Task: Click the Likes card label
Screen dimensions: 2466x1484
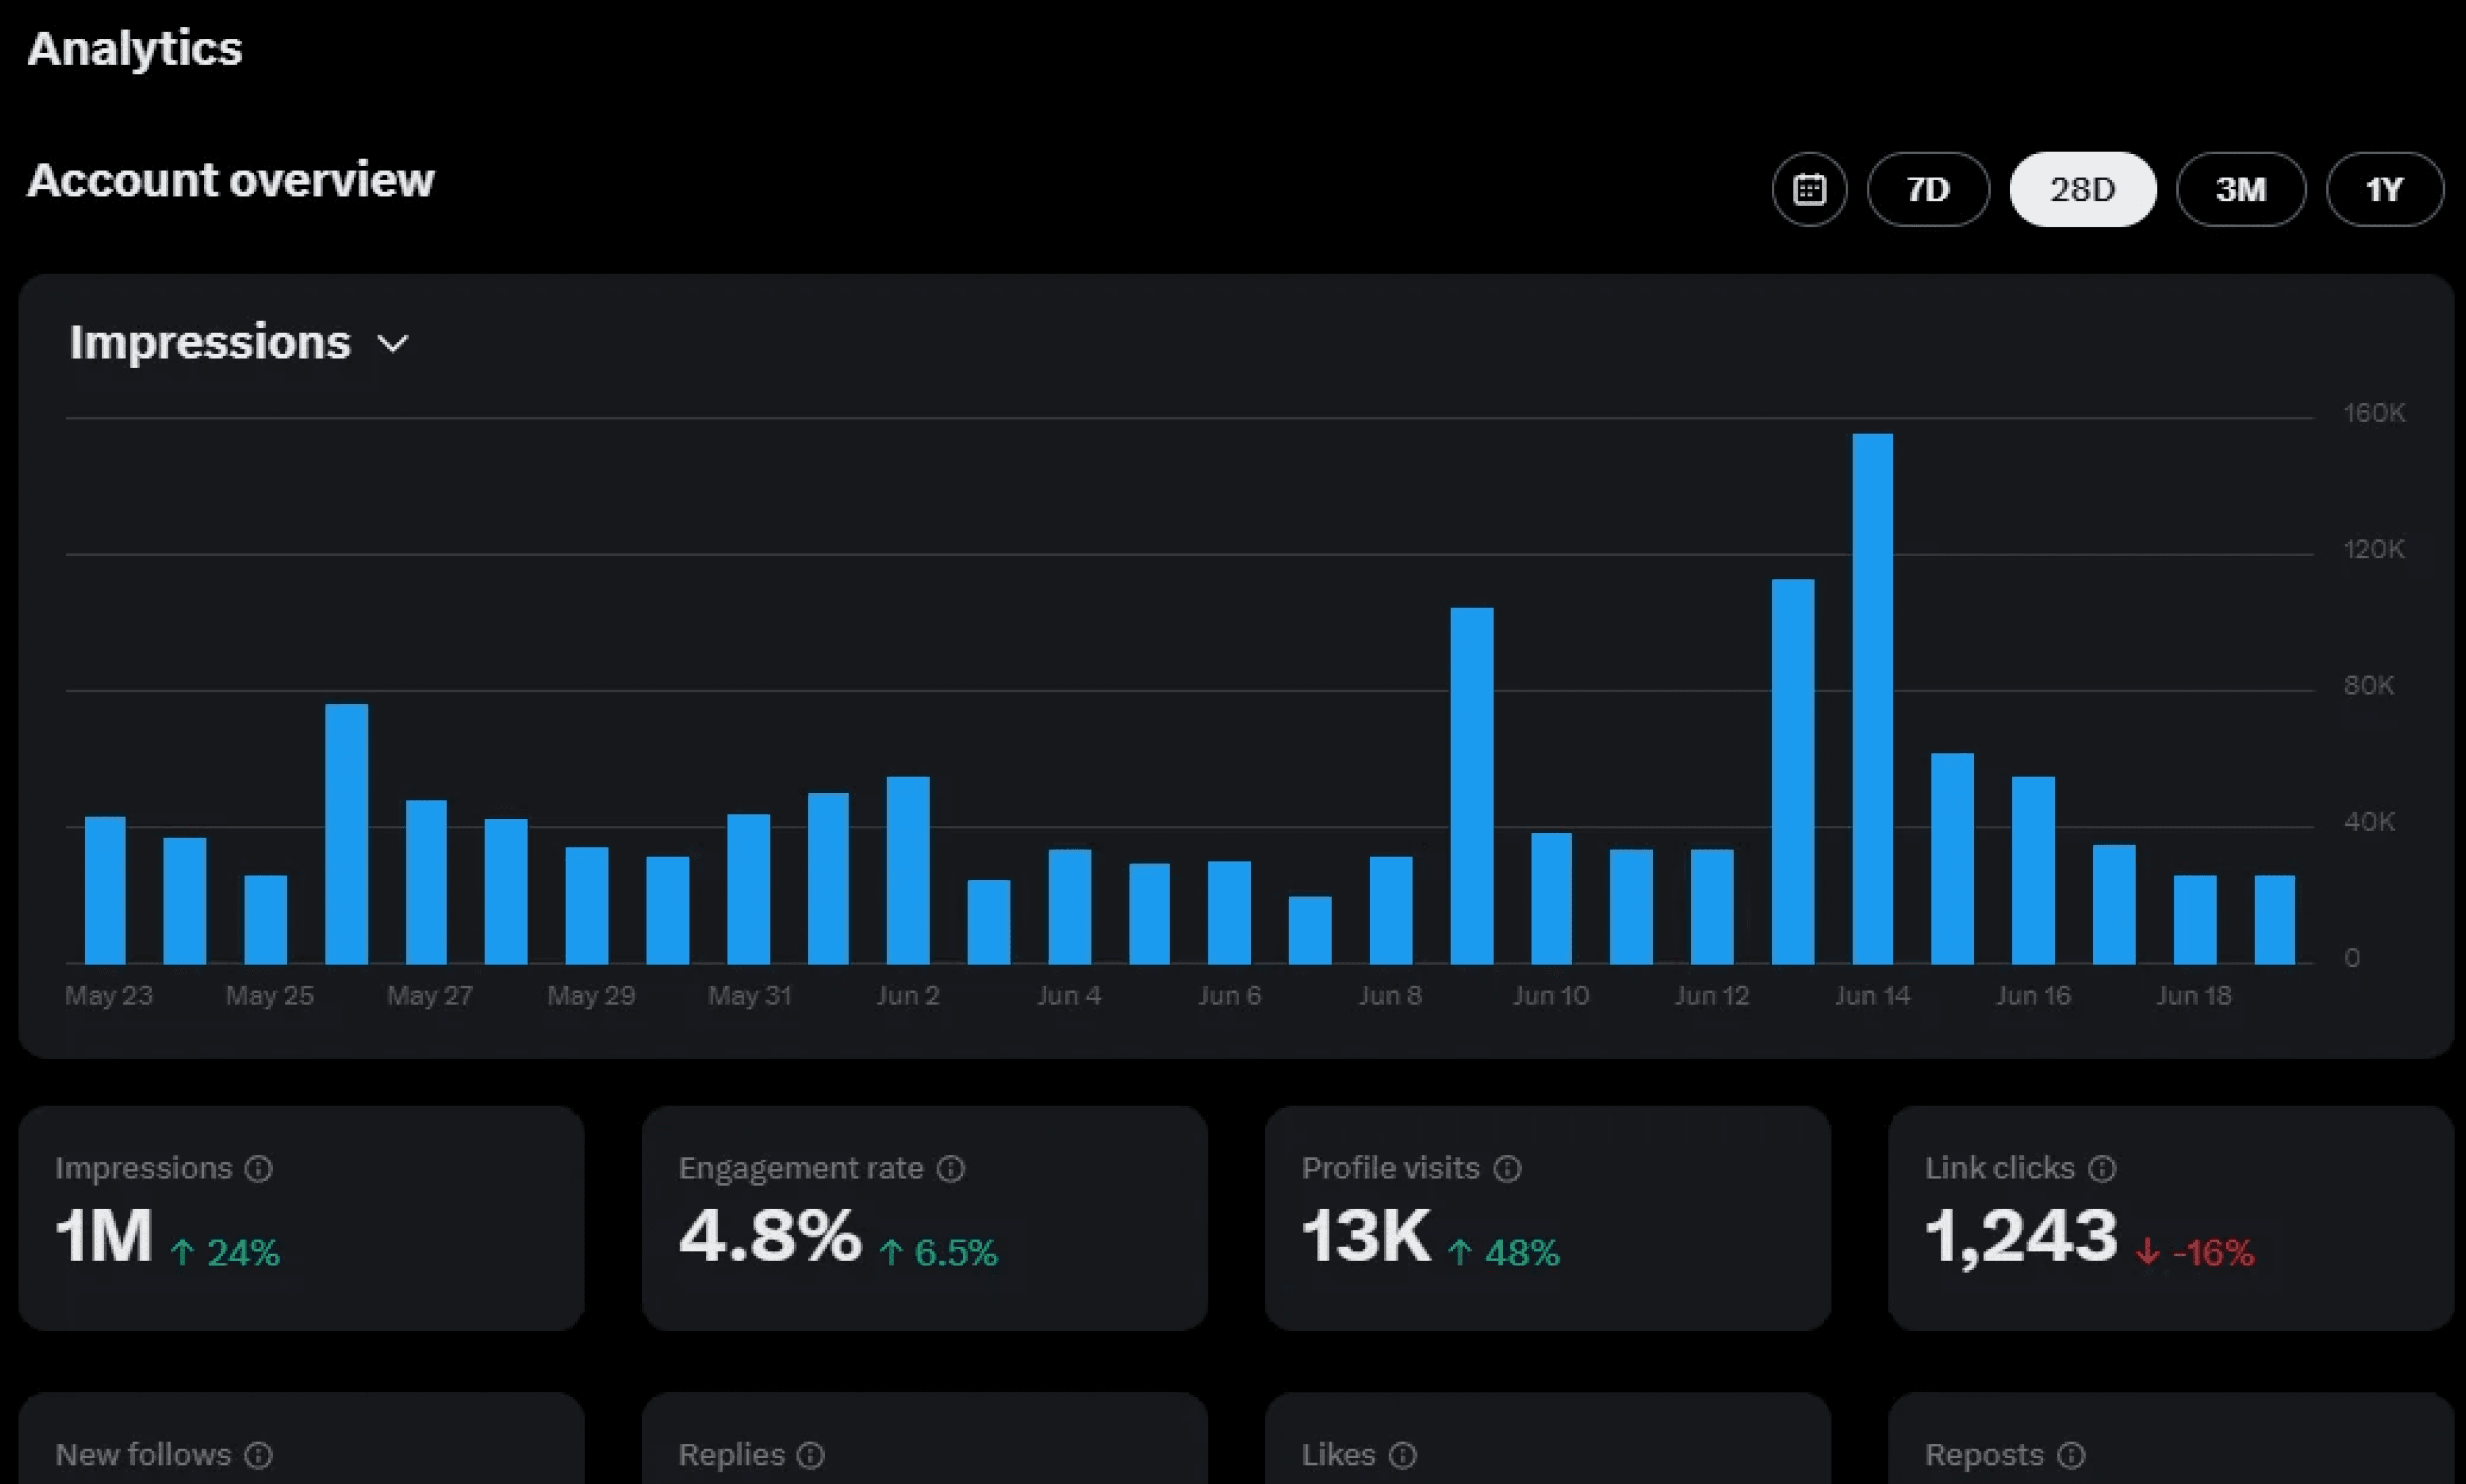Action: [x=1338, y=1455]
